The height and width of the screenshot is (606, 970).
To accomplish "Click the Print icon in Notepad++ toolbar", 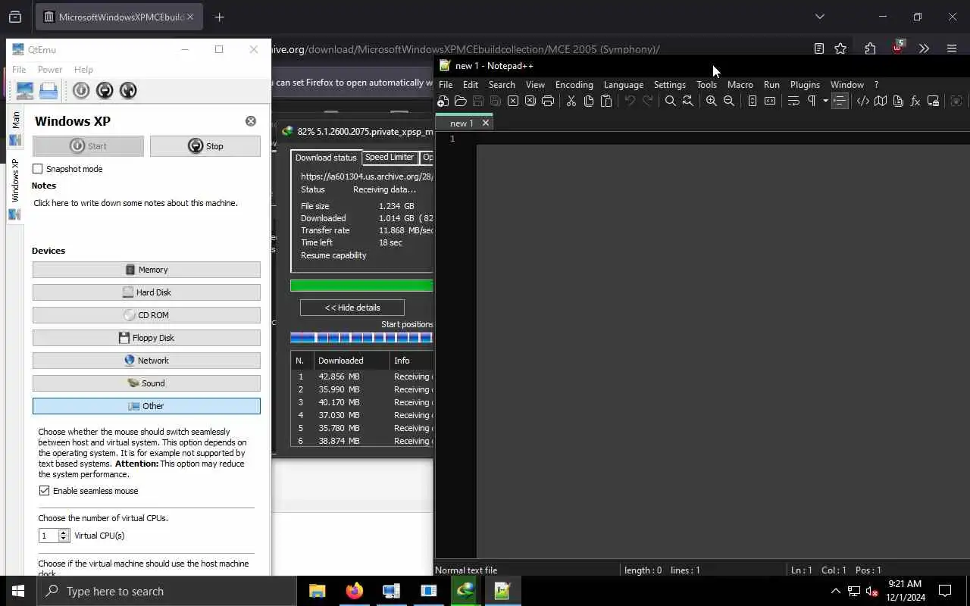I will 548,101.
